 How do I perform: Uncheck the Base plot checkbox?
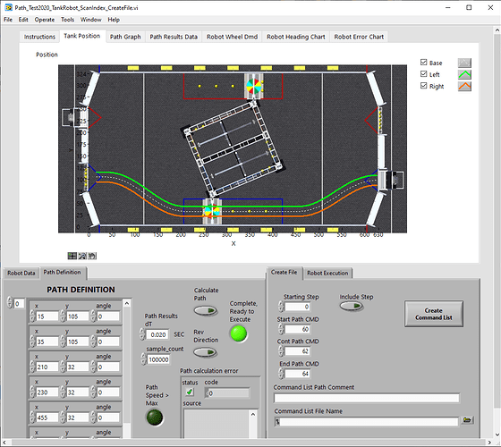pyautogui.click(x=424, y=63)
